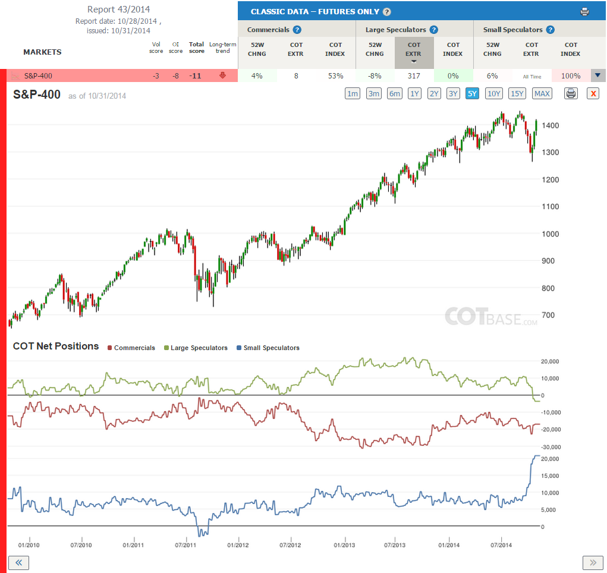Sort markets by Total score
The height and width of the screenshot is (573, 607).
[x=196, y=48]
